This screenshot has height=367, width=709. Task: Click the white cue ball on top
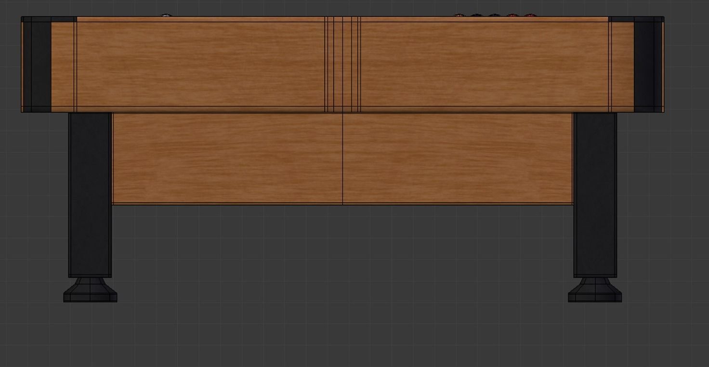pyautogui.click(x=166, y=15)
